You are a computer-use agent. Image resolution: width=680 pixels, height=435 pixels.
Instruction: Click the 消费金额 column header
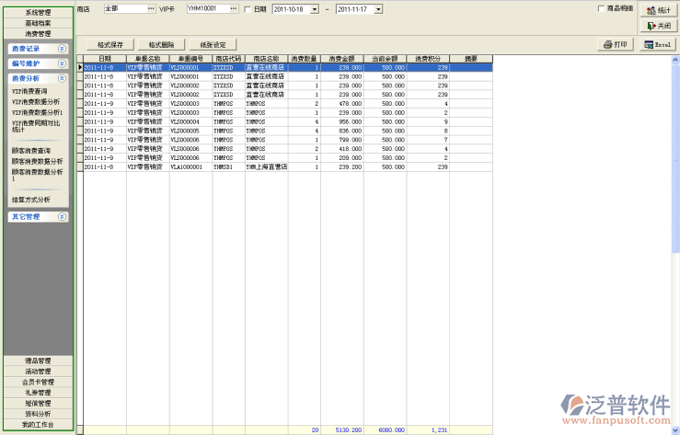(341, 58)
